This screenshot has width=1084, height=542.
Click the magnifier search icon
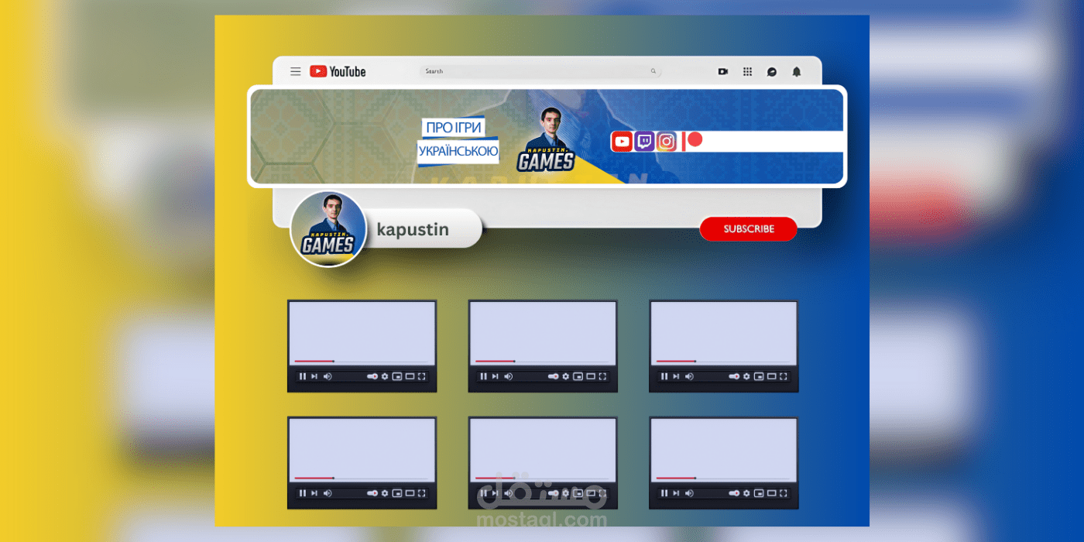(653, 71)
